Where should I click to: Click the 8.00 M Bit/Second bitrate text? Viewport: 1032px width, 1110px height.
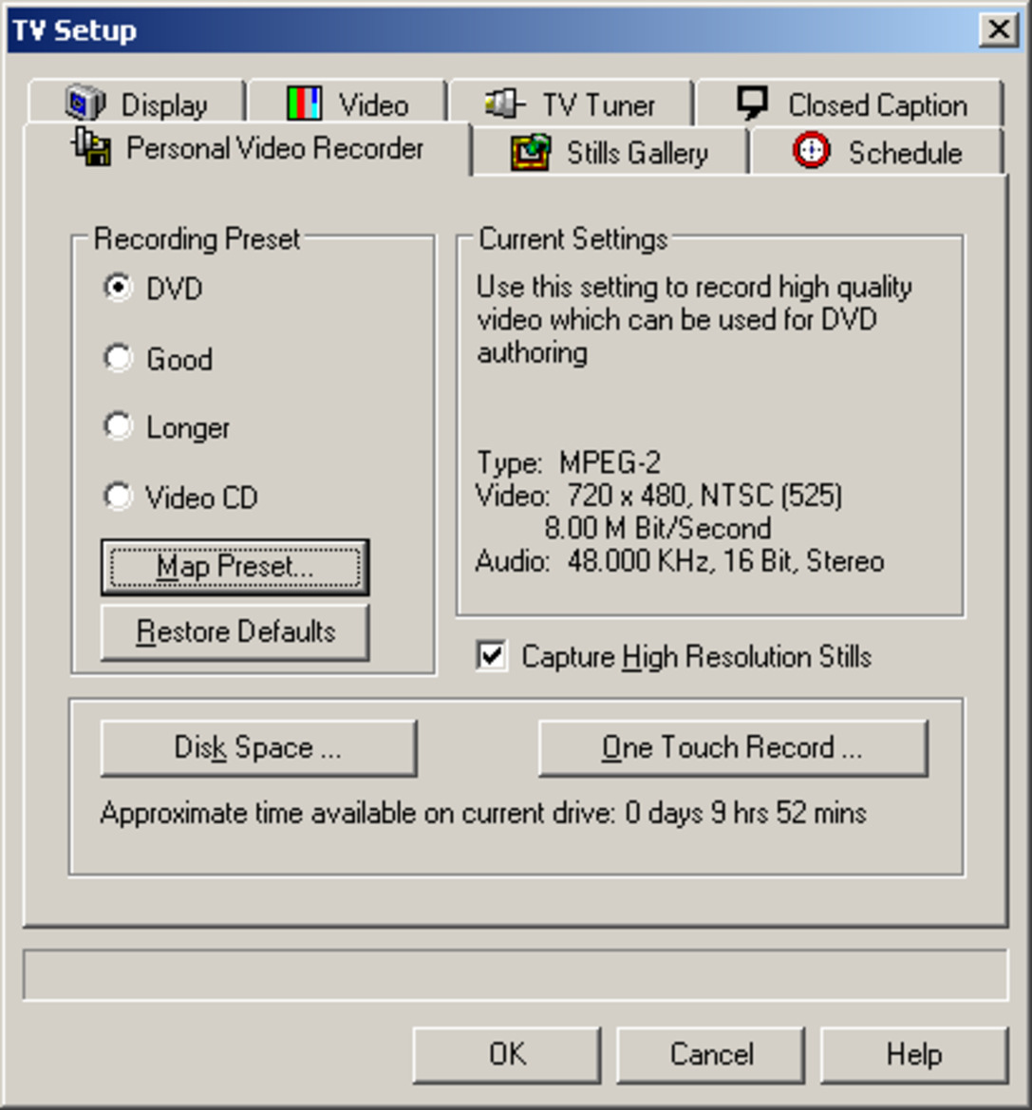(658, 528)
